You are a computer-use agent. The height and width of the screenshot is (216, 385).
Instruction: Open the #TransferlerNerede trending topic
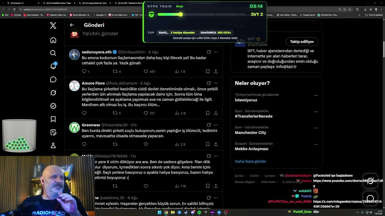coord(254,116)
